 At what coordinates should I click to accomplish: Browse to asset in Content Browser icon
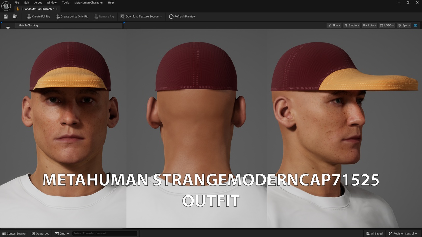(15, 16)
